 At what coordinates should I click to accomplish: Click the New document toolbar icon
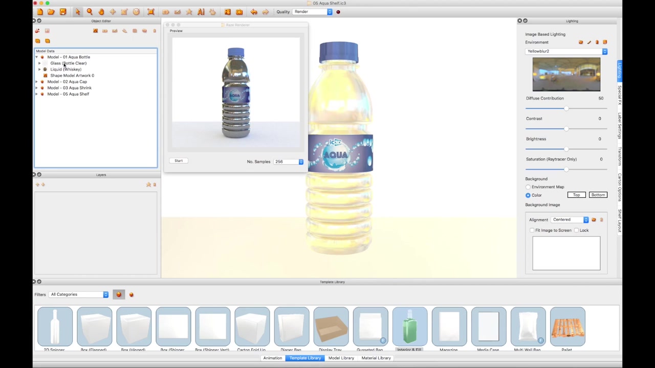(x=40, y=12)
